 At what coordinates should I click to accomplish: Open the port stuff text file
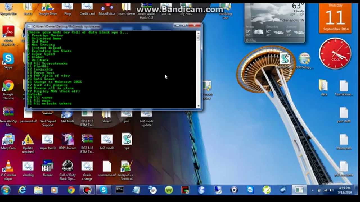coord(344,115)
